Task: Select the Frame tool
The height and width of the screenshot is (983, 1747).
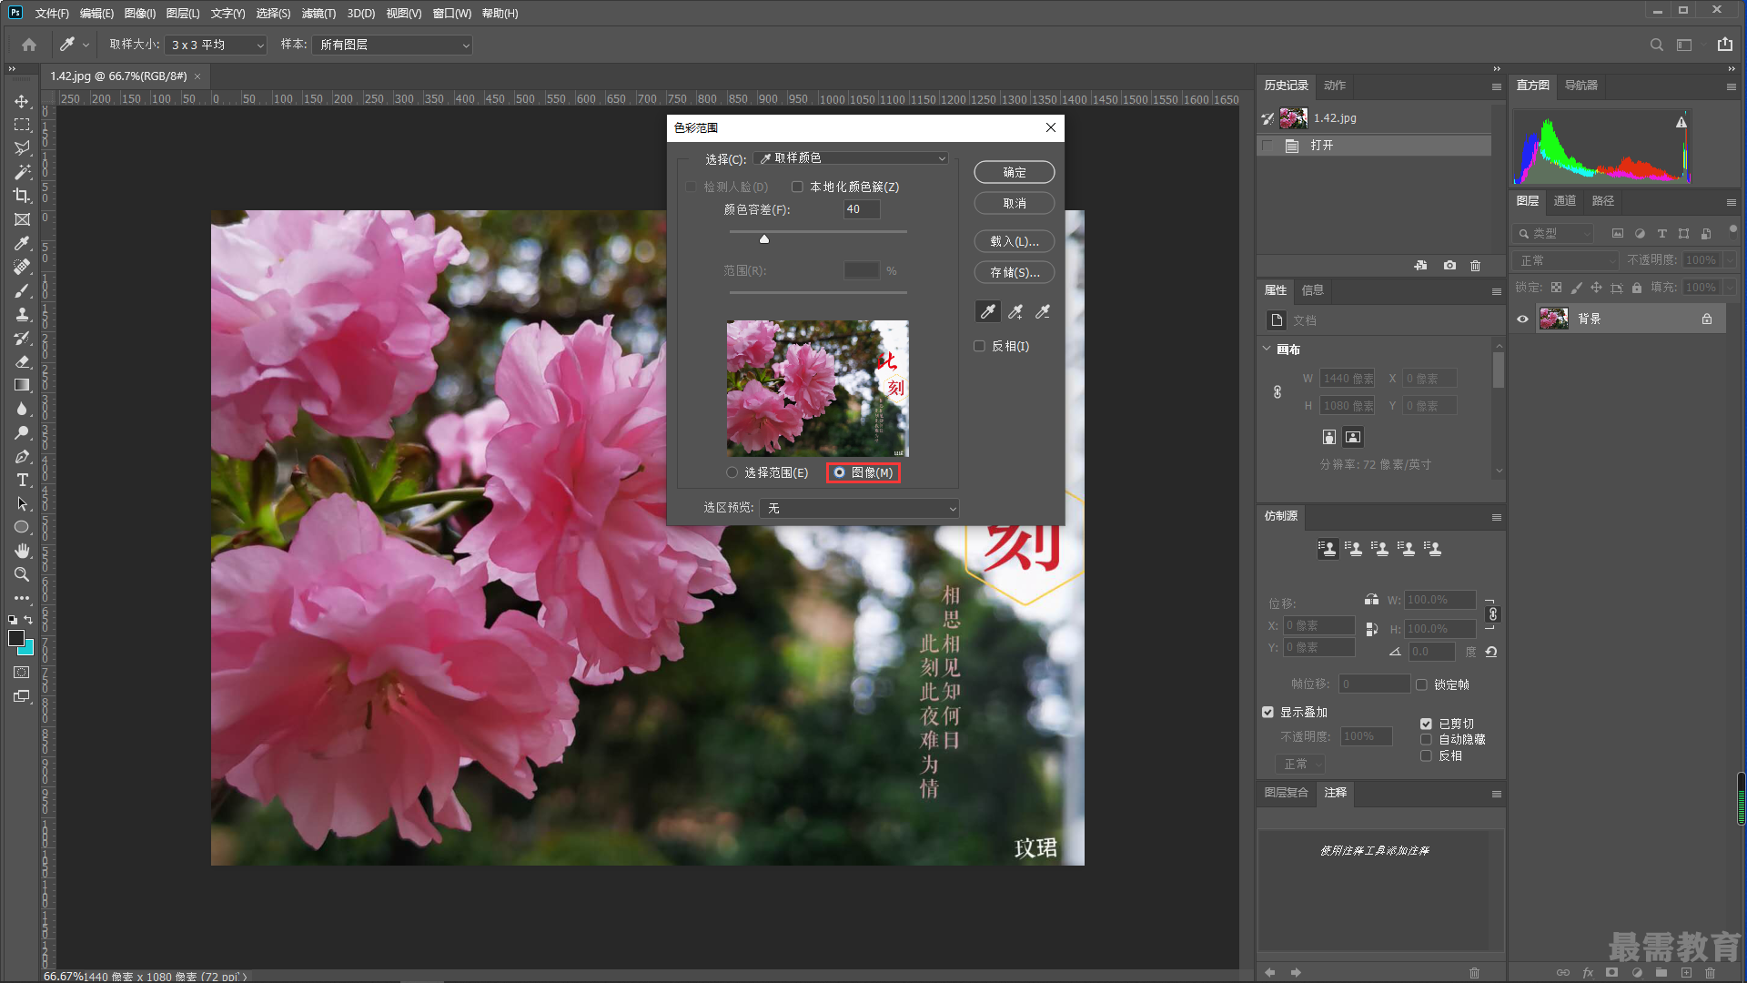Action: 22,219
